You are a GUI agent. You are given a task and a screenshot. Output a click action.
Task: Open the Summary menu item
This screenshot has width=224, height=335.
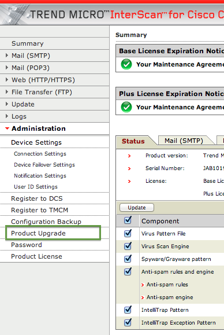[28, 43]
